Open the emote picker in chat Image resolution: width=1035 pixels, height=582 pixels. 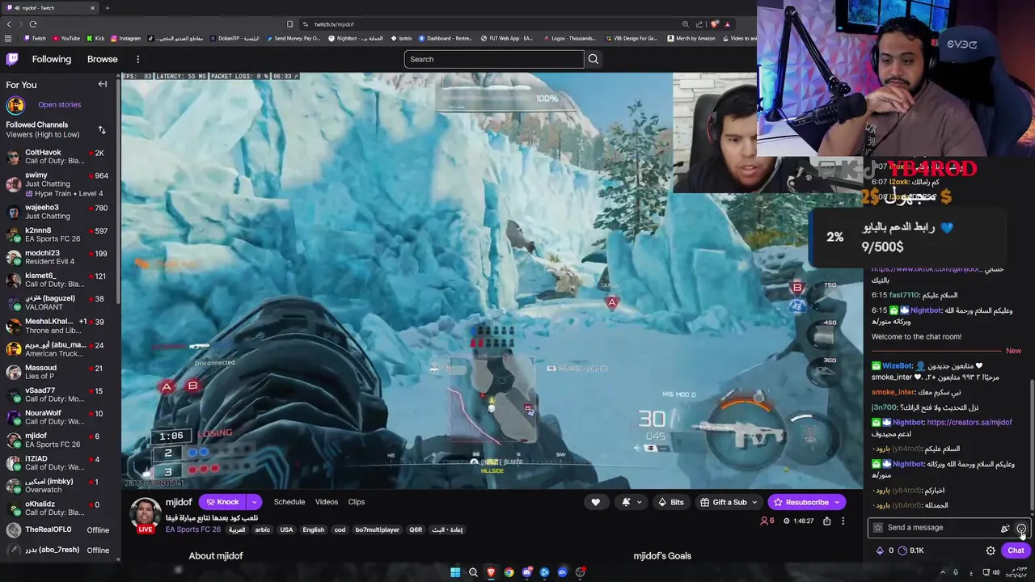pyautogui.click(x=1021, y=528)
